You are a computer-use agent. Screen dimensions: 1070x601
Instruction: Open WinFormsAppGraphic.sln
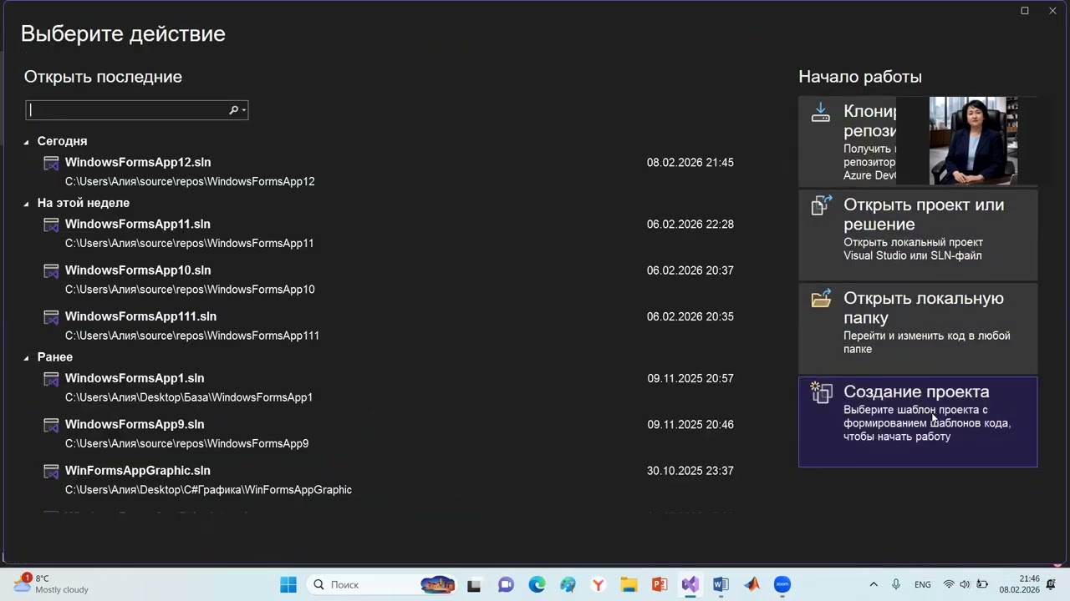click(x=138, y=471)
